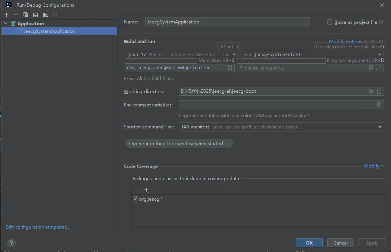This screenshot has height=252, width=391.
Task: Select JeecgSystemApplication in configuration tree
Action: pyautogui.click(x=49, y=31)
